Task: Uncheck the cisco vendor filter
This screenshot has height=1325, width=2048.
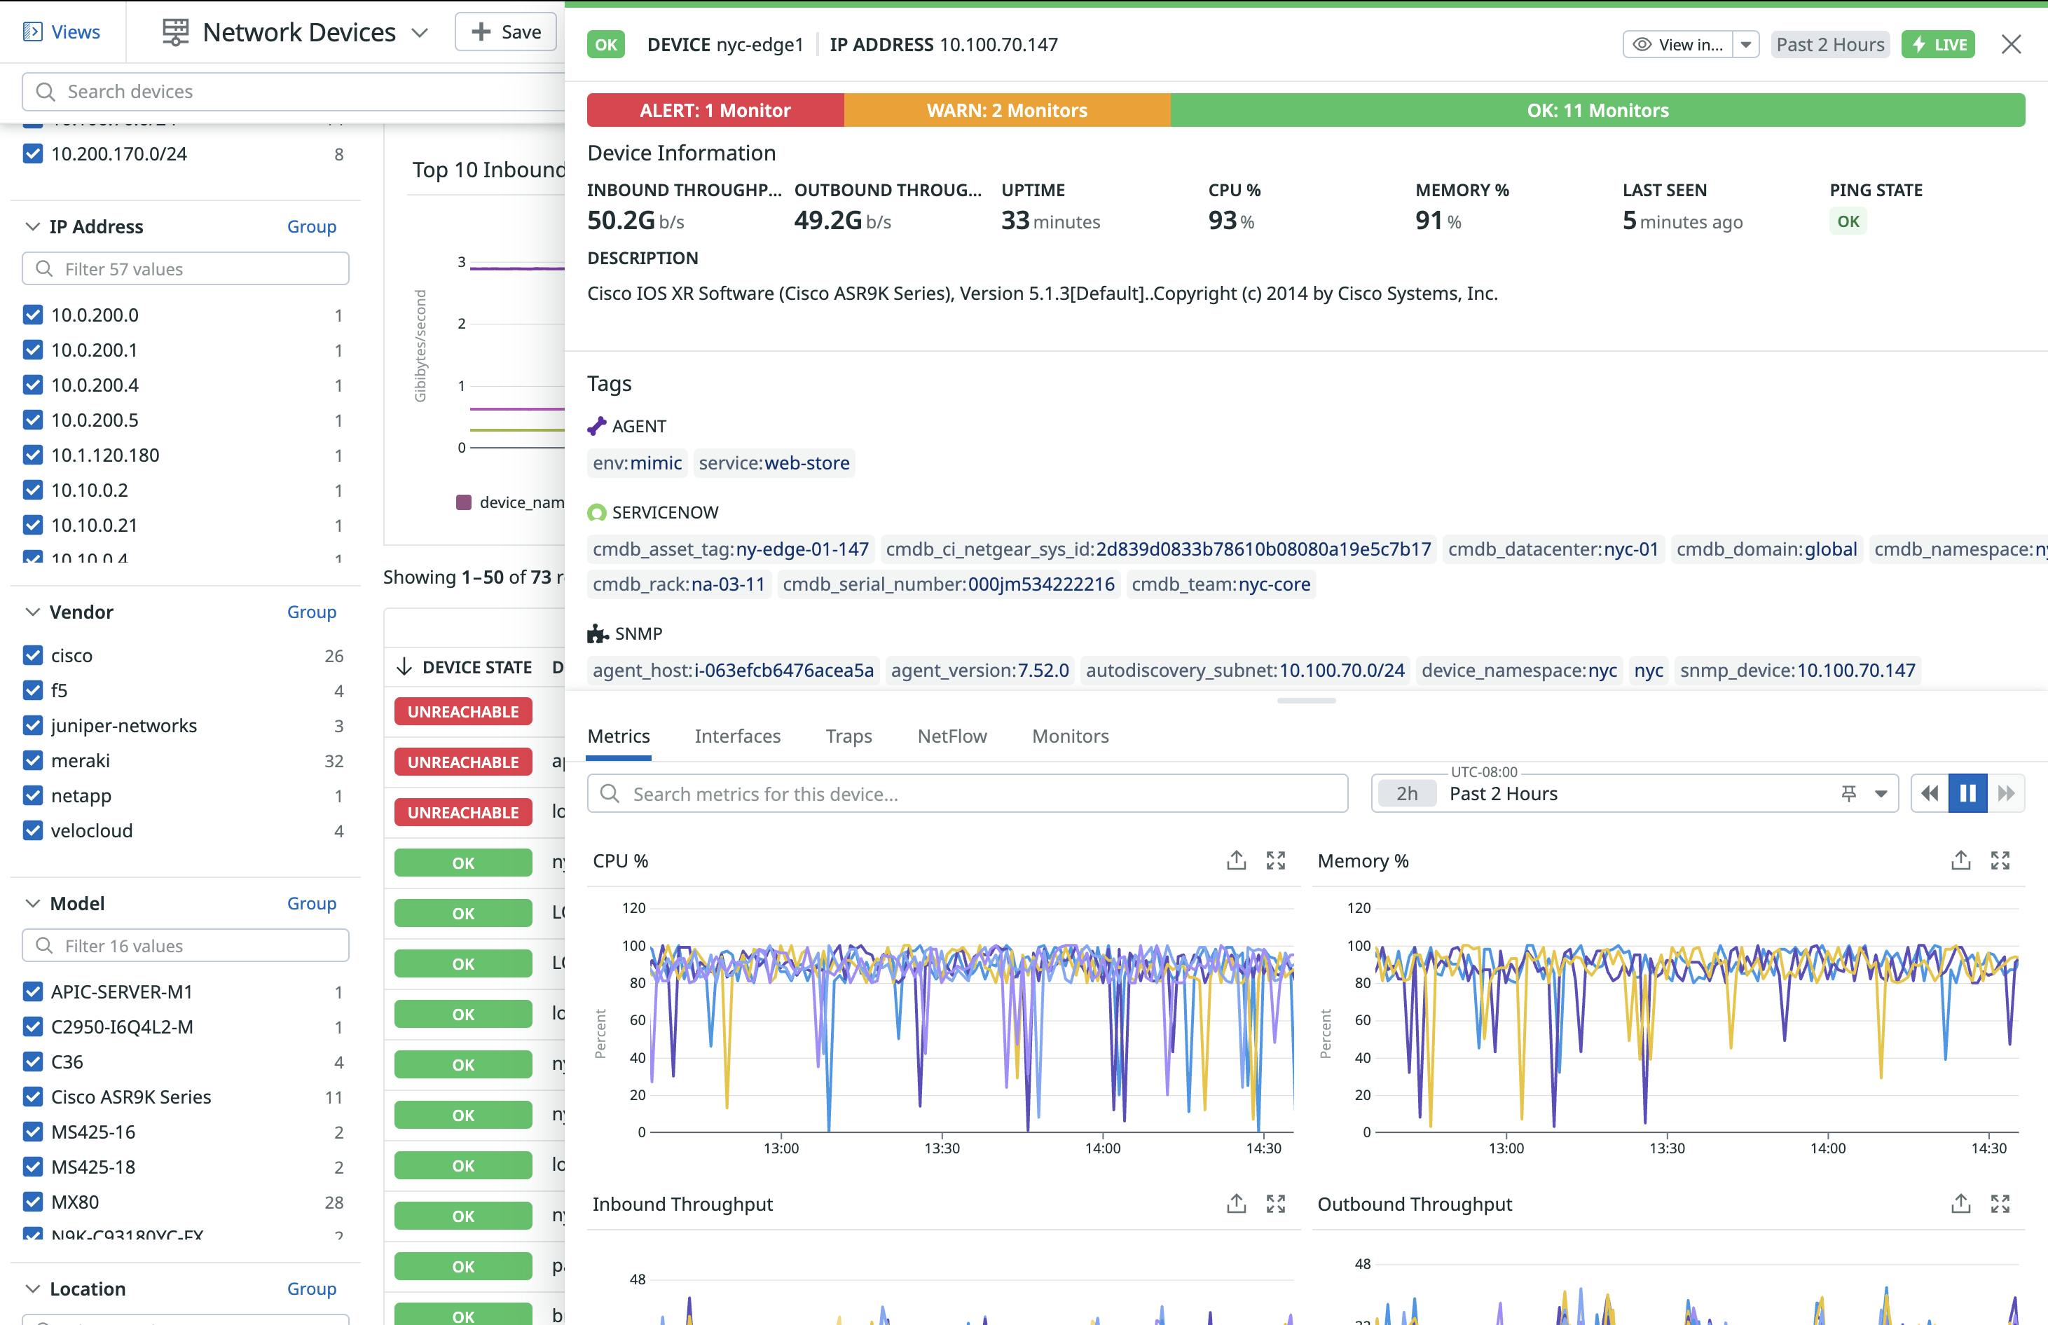Action: coord(32,654)
